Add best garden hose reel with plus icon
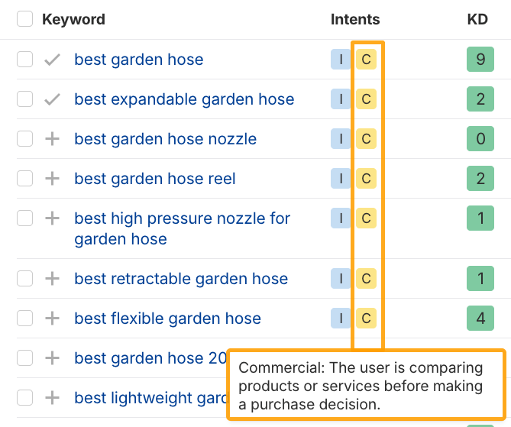Viewport: 511px width, 427px height. pos(52,179)
